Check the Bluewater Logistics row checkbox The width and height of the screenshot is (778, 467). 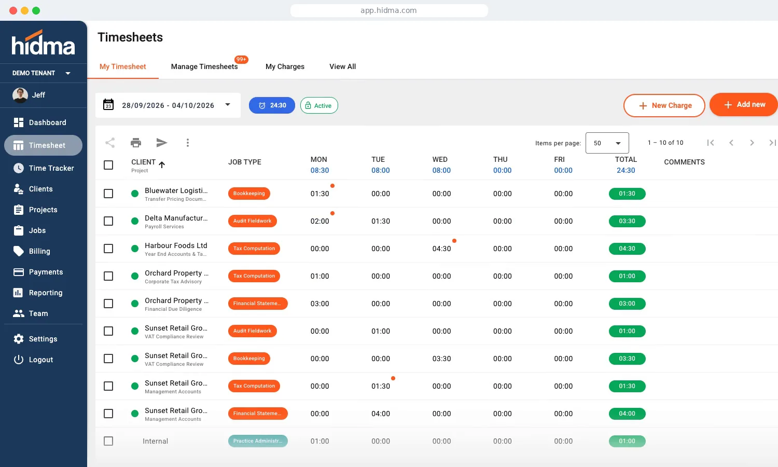point(108,194)
